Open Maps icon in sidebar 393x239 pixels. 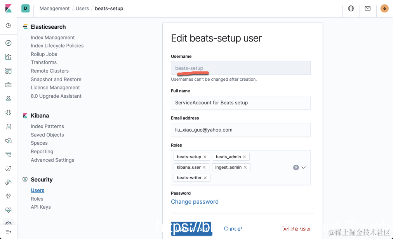pyautogui.click(x=8, y=99)
